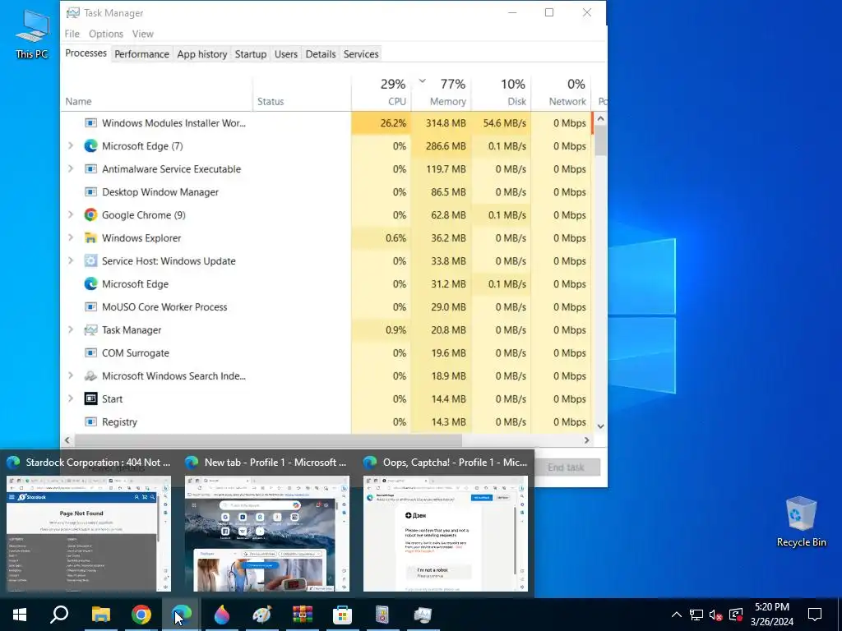Switch to the App history tab
842x631 pixels.
tap(202, 54)
